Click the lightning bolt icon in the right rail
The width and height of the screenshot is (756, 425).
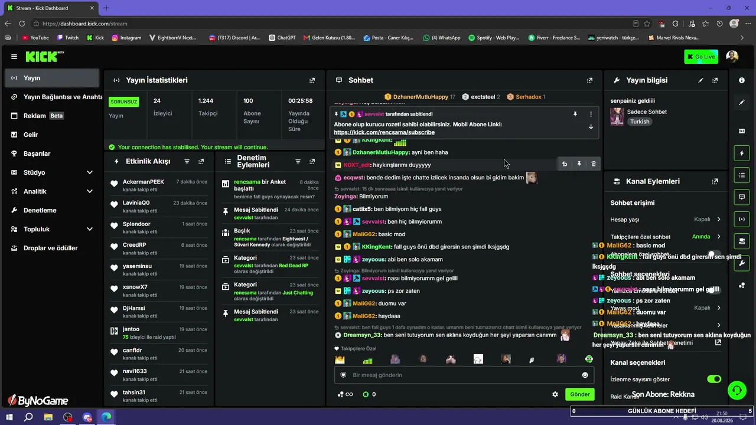pyautogui.click(x=742, y=153)
